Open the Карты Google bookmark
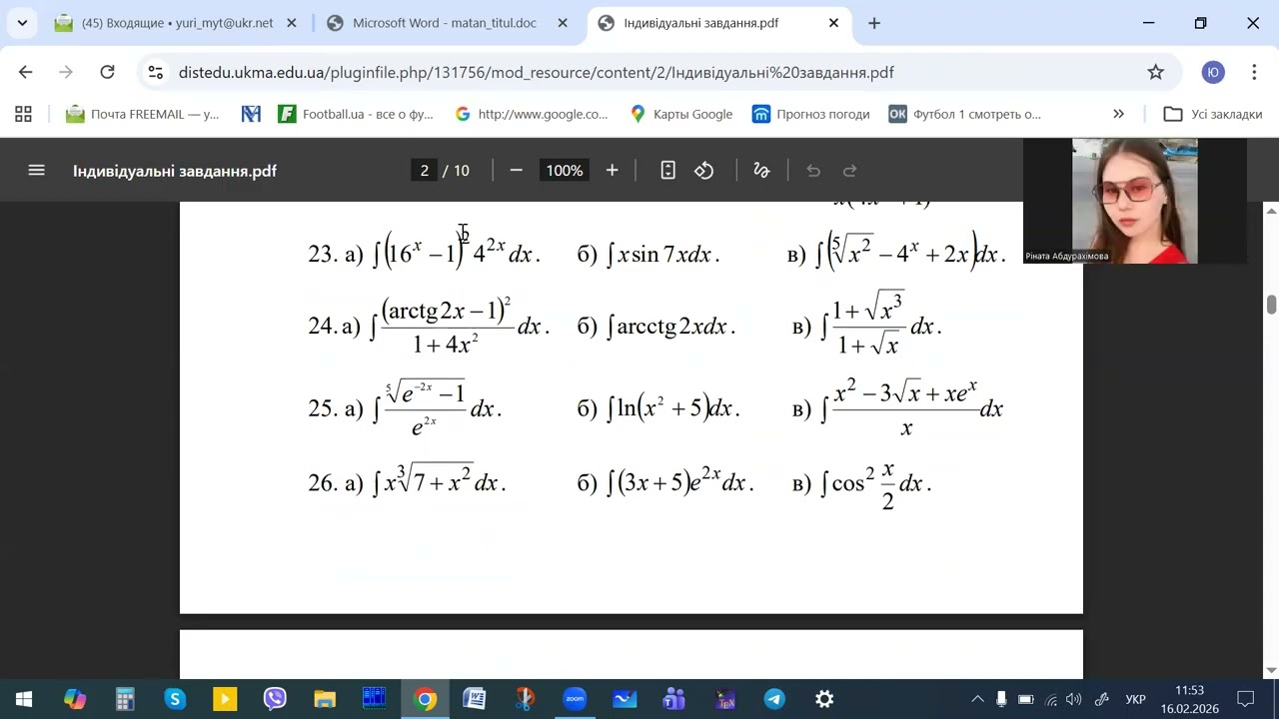This screenshot has height=719, width=1279. click(x=681, y=114)
